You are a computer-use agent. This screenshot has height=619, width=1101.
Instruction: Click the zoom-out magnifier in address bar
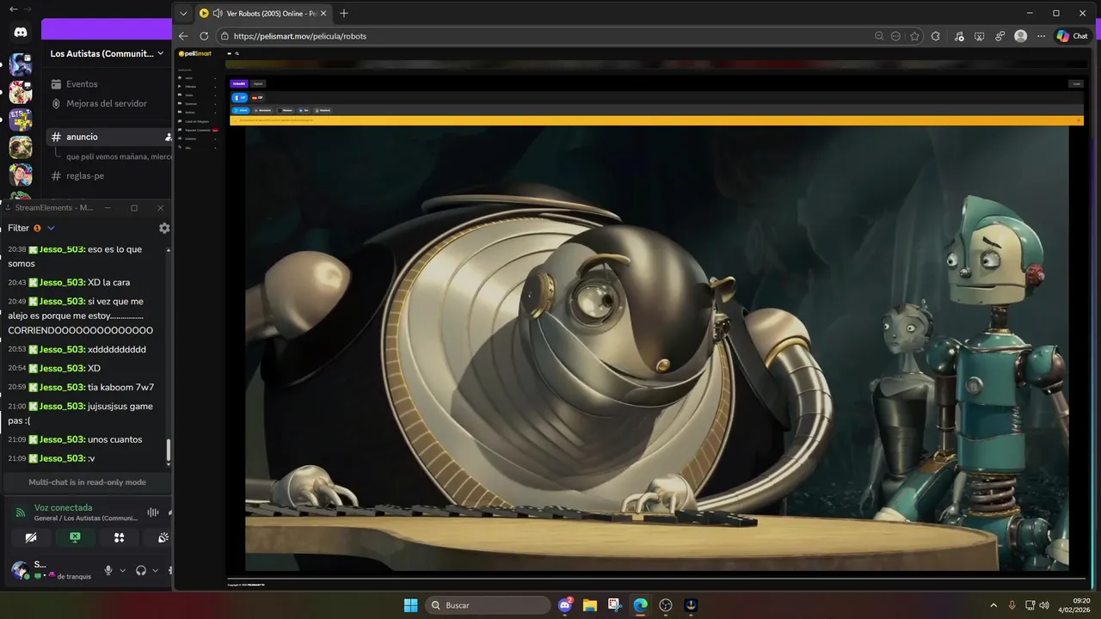879,36
